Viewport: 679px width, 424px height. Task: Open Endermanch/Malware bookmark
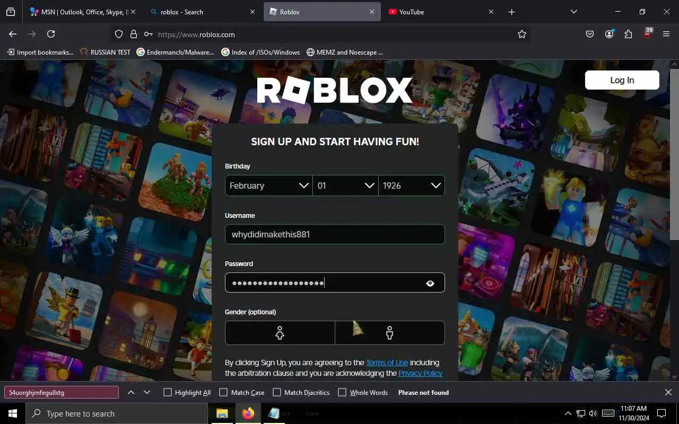point(175,52)
